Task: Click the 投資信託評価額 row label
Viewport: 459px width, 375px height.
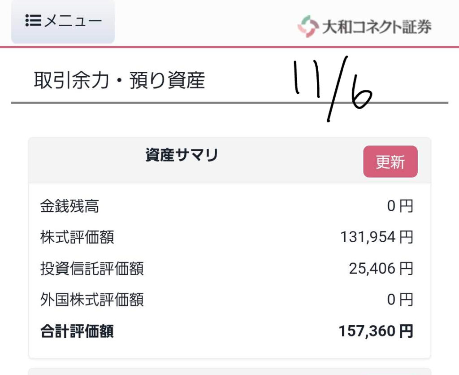Action: (x=92, y=269)
